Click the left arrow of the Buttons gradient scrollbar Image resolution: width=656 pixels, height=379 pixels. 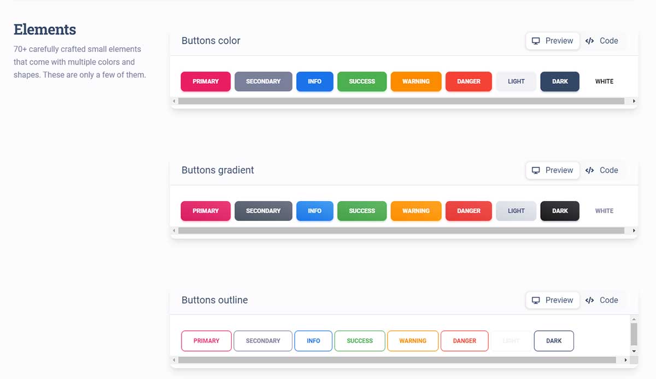pos(175,231)
